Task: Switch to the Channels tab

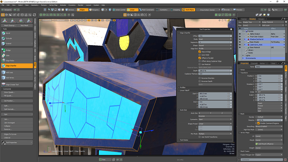Action: coord(254,63)
